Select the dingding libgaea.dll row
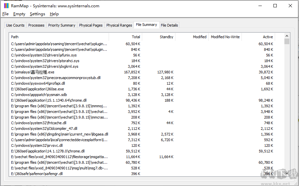 pyautogui.click(x=142, y=134)
